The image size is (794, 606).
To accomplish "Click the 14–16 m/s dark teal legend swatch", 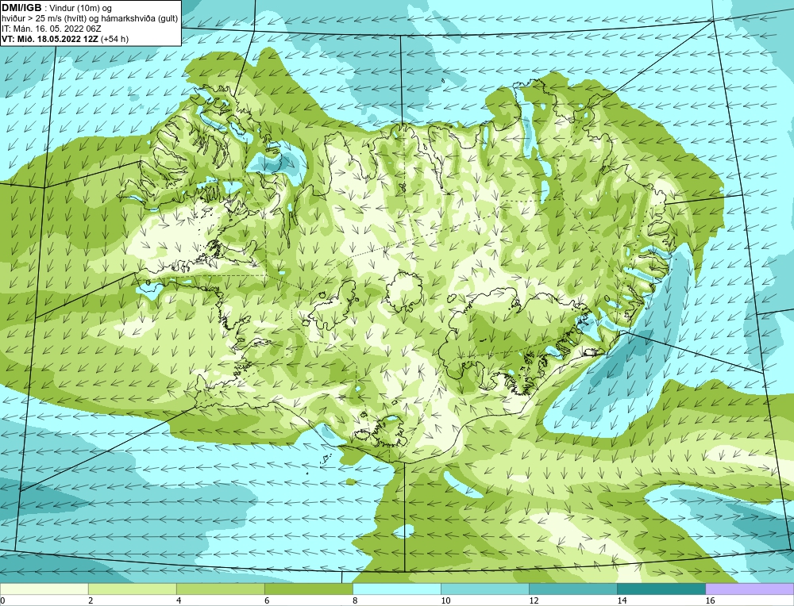I will pyautogui.click(x=661, y=589).
